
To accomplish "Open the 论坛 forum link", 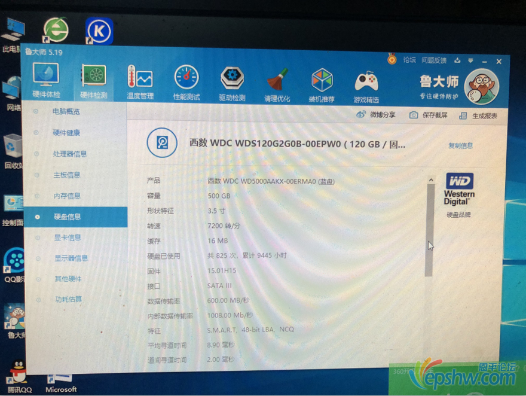I will click(409, 60).
